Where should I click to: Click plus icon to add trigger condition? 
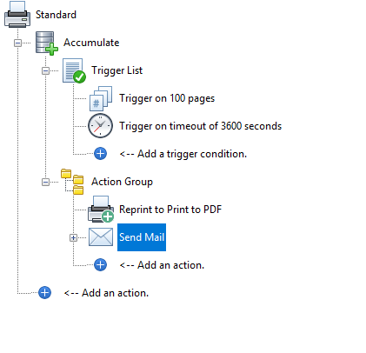(100, 154)
